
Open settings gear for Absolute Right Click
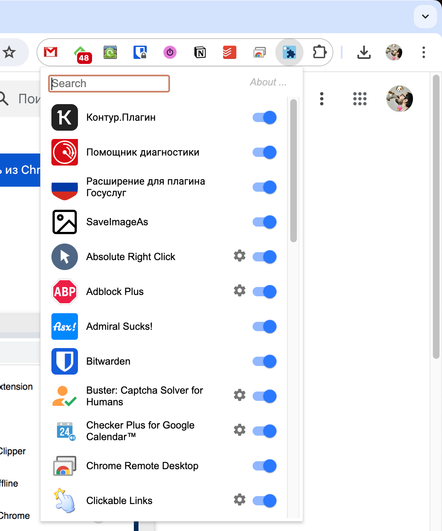click(240, 256)
